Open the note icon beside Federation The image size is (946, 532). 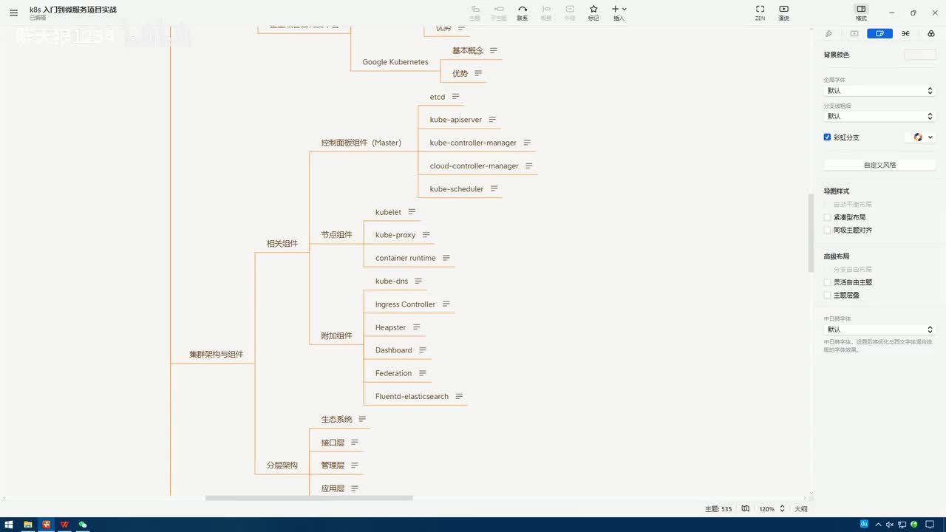(x=422, y=373)
